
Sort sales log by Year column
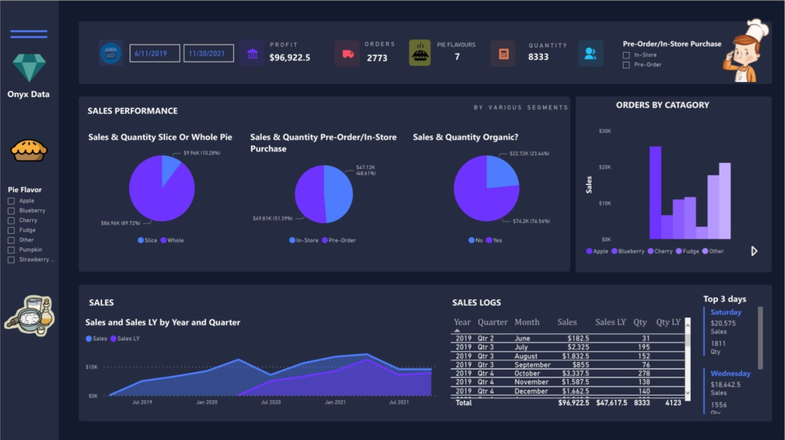[462, 322]
